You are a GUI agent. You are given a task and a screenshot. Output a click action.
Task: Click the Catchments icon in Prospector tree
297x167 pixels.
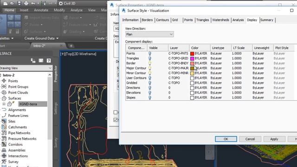(x=4, y=127)
